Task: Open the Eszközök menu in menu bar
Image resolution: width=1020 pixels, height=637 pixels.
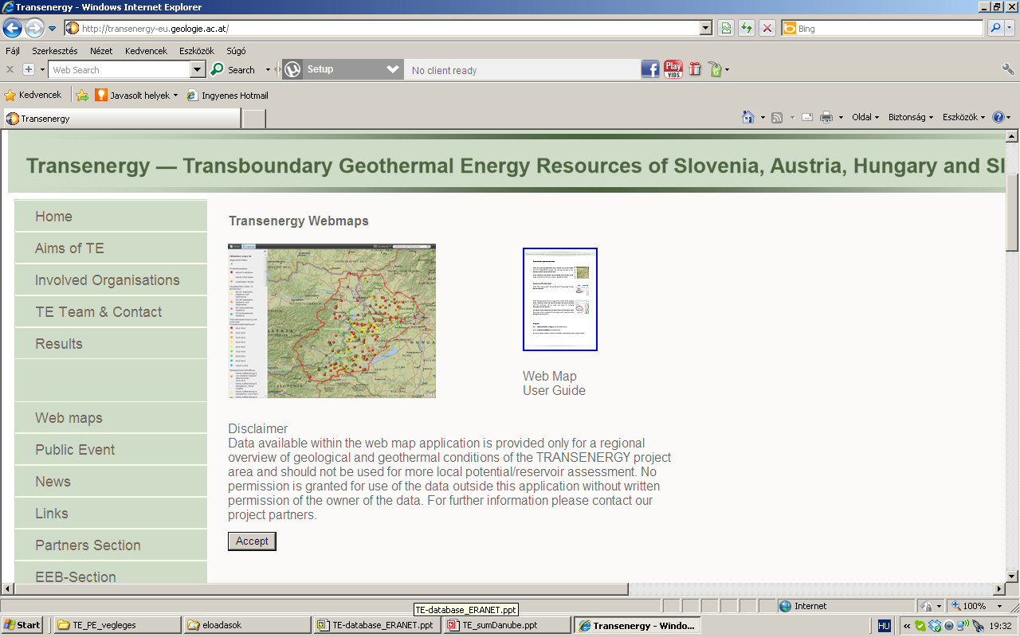Action: (x=197, y=51)
